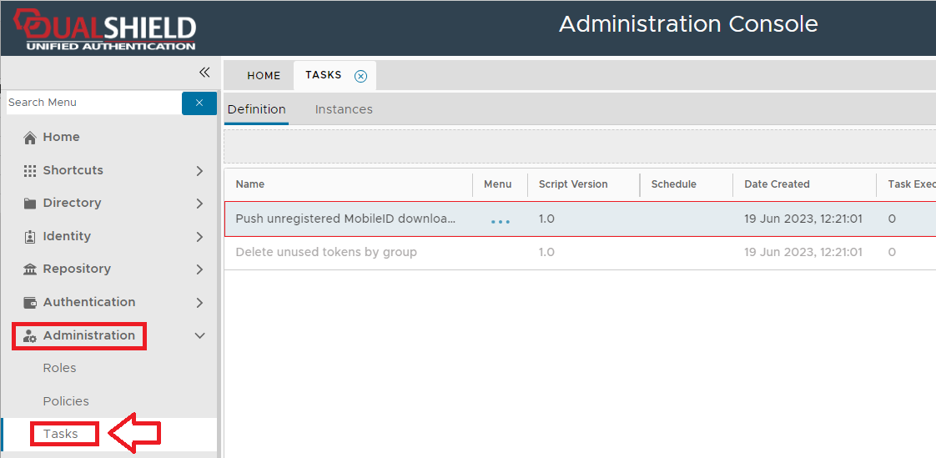Image resolution: width=936 pixels, height=458 pixels.
Task: Open Policies under Administration
Action: [66, 401]
